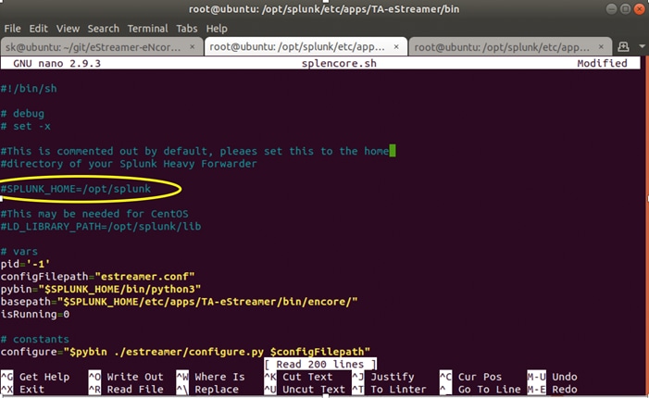Select the active middle root@ubuntu tab
The width and height of the screenshot is (649, 398).
point(306,47)
